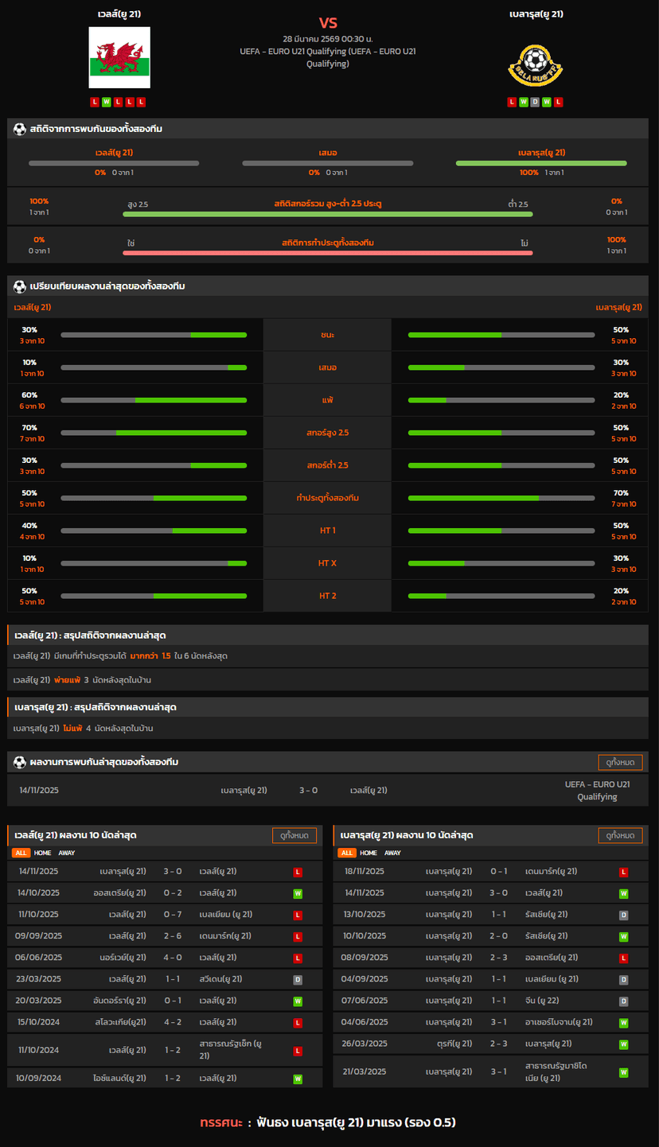Image resolution: width=659 pixels, height=1147 pixels.
Task: Click the grey D badge under Belarus crest
Action: click(x=535, y=102)
